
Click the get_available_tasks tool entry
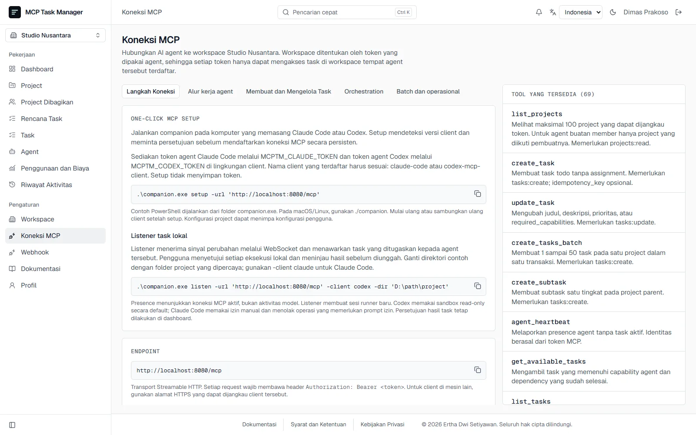pyautogui.click(x=594, y=371)
